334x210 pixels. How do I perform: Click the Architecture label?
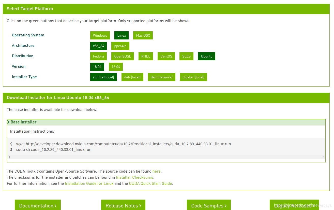(x=23, y=46)
